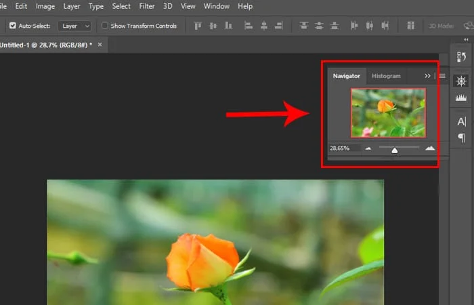The height and width of the screenshot is (305, 474).
Task: Align right edges of layers
Action: coord(279,26)
